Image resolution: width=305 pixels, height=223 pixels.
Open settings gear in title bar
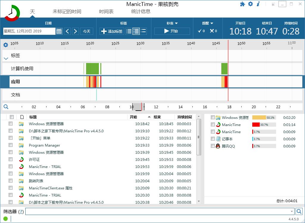point(250,4)
